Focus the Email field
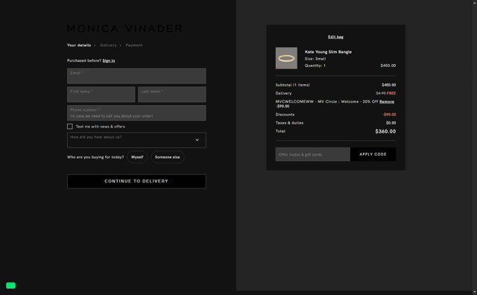 [136, 76]
